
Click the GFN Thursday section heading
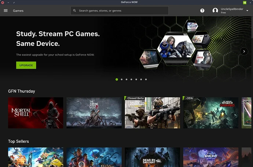pyautogui.click(x=22, y=91)
